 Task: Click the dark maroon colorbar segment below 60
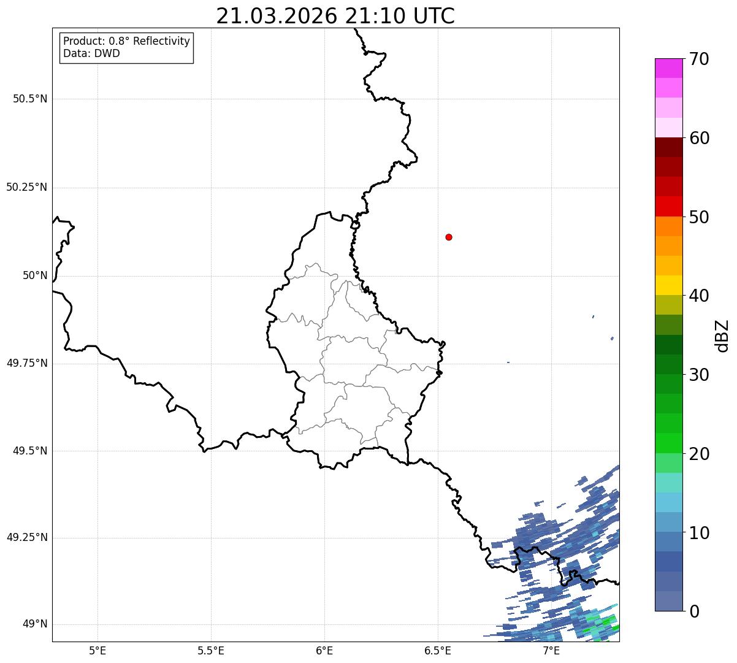coord(668,147)
